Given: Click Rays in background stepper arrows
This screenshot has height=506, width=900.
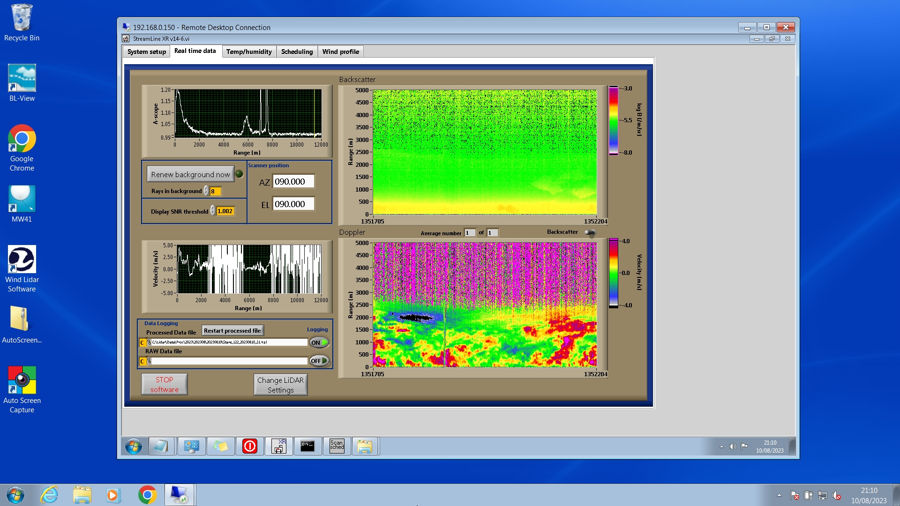Looking at the screenshot, I should [206, 191].
